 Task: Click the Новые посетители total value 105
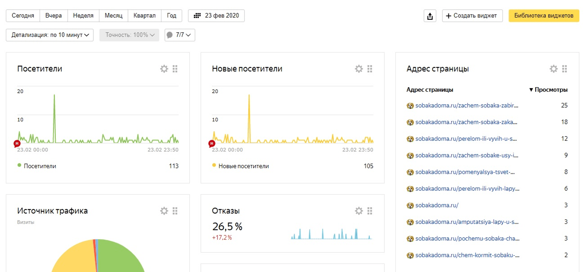tap(368, 166)
